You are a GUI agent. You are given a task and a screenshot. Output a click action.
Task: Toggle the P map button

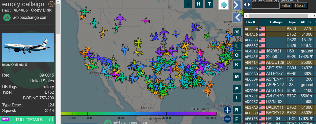(x=237, y=89)
